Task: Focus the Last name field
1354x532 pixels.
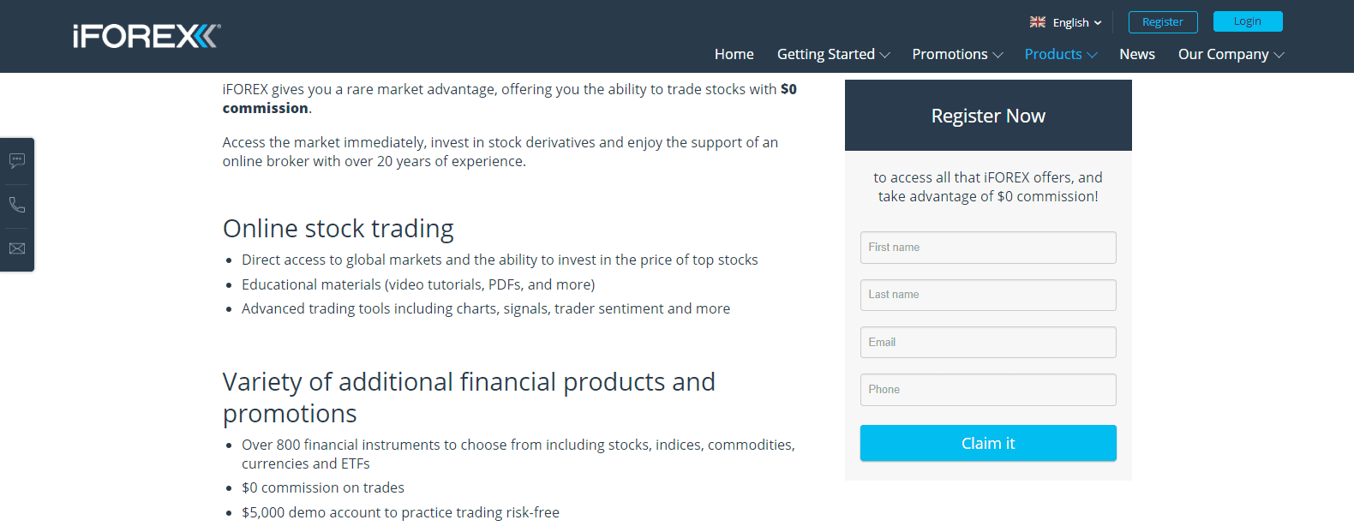Action: 988,295
